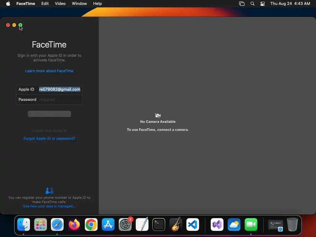Screen dimensions: 316x237
Task: Open Launchpad from the Dock
Action: point(40,224)
